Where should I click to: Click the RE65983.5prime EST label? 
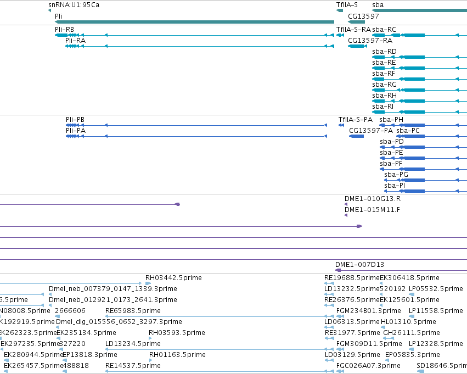pyautogui.click(x=133, y=311)
